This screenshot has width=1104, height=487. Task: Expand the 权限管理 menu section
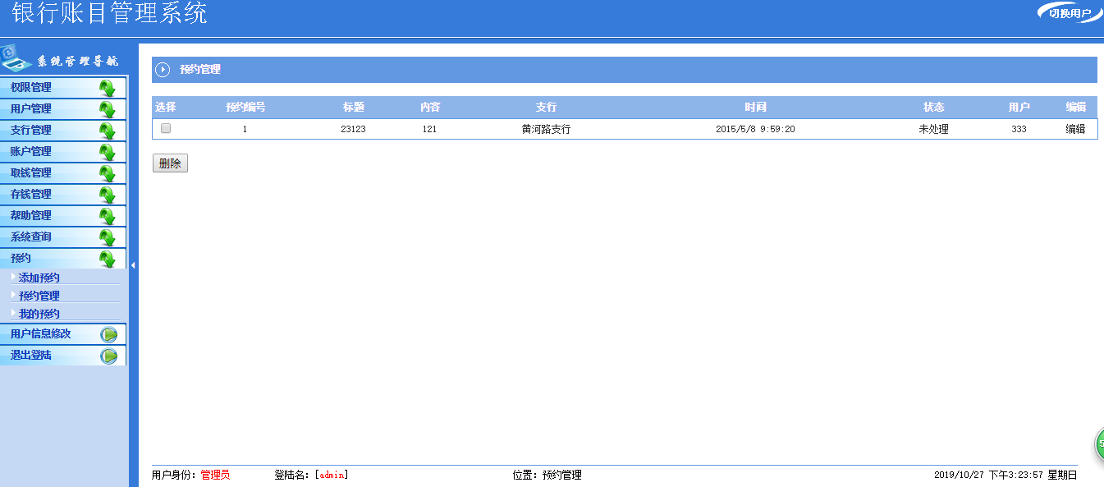pyautogui.click(x=63, y=87)
